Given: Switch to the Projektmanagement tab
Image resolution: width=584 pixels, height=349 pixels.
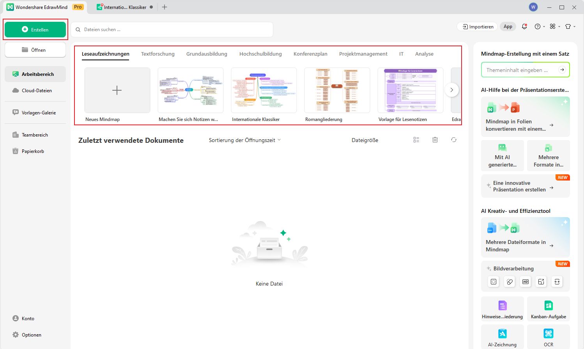Looking at the screenshot, I should pyautogui.click(x=363, y=54).
